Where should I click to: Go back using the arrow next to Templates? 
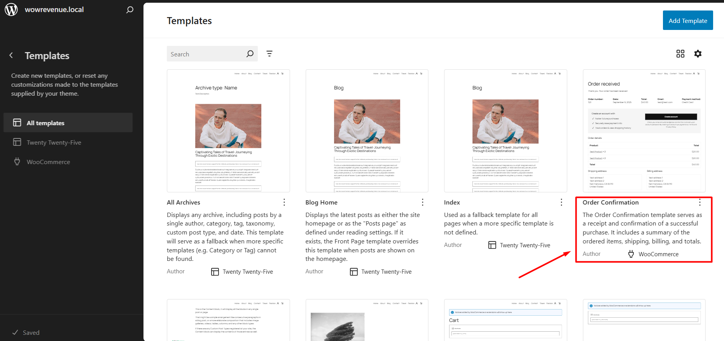pos(11,56)
